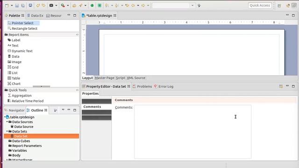Click the Property Editor toolbar icon at right
299x168 pixels.
(x=281, y=86)
